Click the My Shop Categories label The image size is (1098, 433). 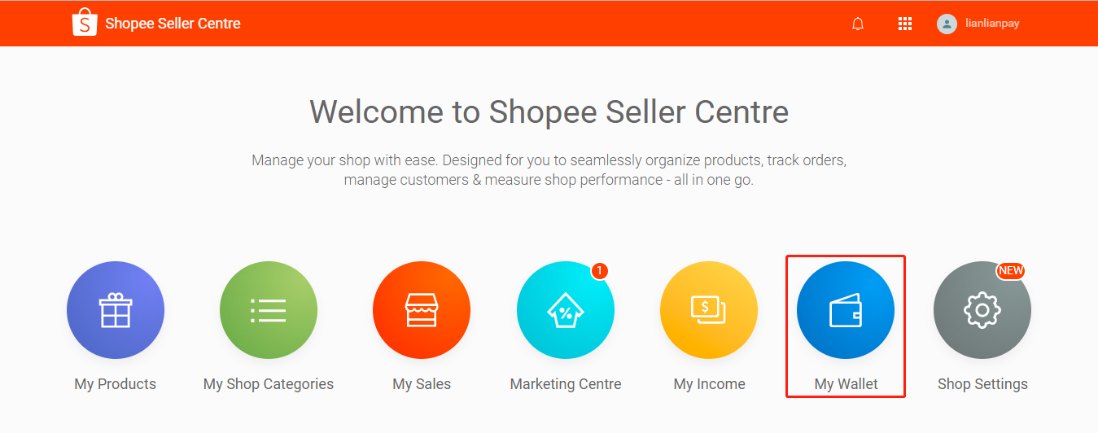click(x=269, y=384)
